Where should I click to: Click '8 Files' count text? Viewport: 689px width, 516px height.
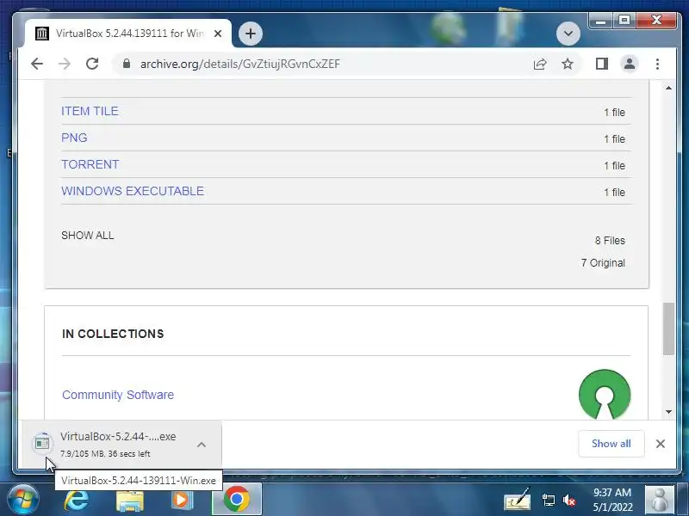click(x=610, y=241)
